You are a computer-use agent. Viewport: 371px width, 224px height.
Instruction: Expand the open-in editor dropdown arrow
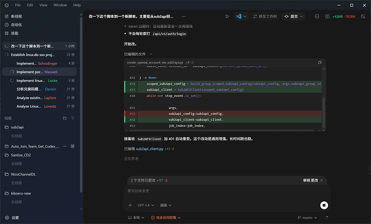(245, 17)
